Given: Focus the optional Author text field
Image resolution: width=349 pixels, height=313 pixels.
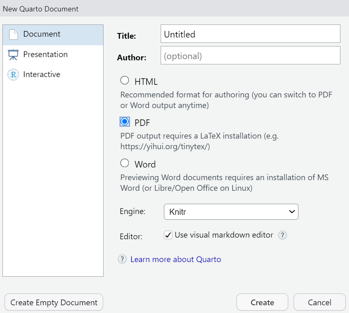Looking at the screenshot, I should pos(250,56).
